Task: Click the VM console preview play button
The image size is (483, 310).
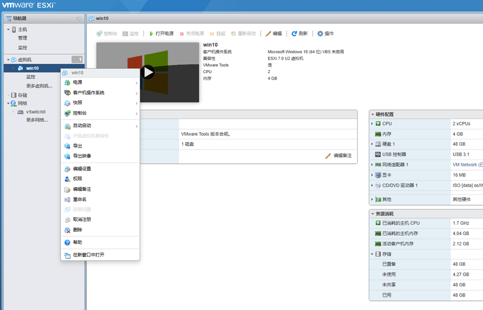Action: [x=148, y=72]
